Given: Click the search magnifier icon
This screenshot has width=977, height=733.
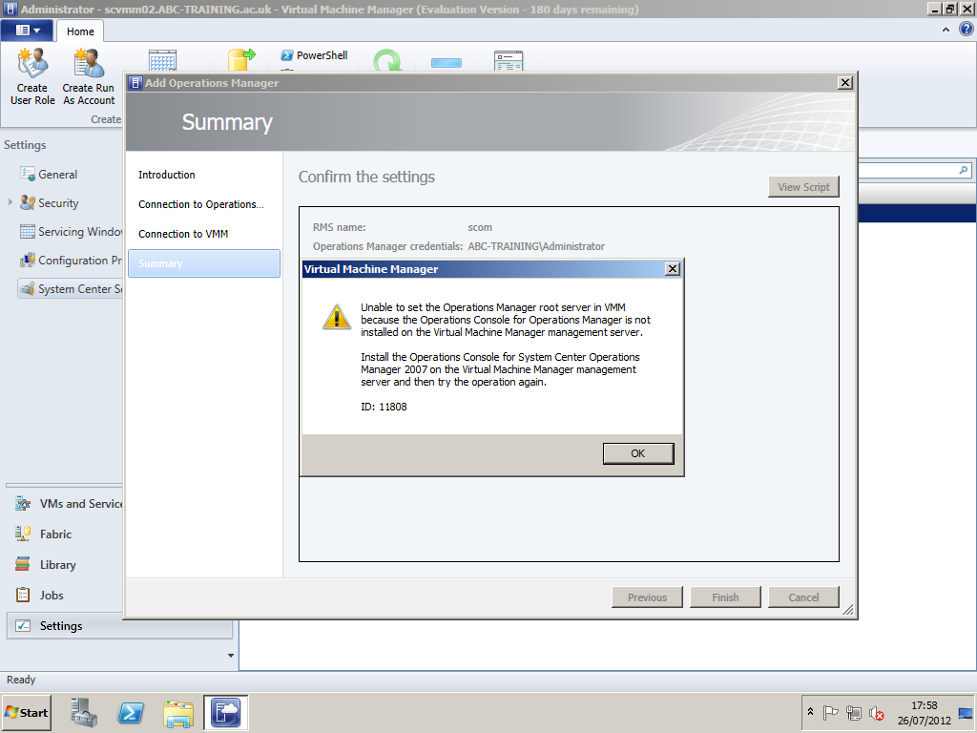Looking at the screenshot, I should click(x=964, y=170).
